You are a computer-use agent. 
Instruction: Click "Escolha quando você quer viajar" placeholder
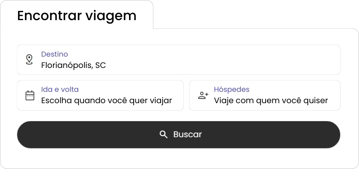pos(106,101)
